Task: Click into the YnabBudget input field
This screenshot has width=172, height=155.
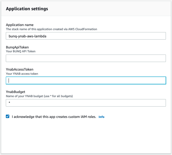Action: point(86,103)
